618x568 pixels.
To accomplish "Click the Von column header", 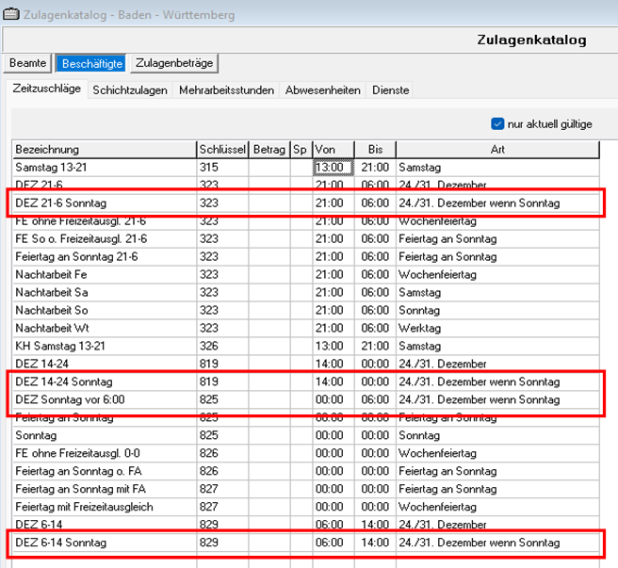I will (333, 150).
